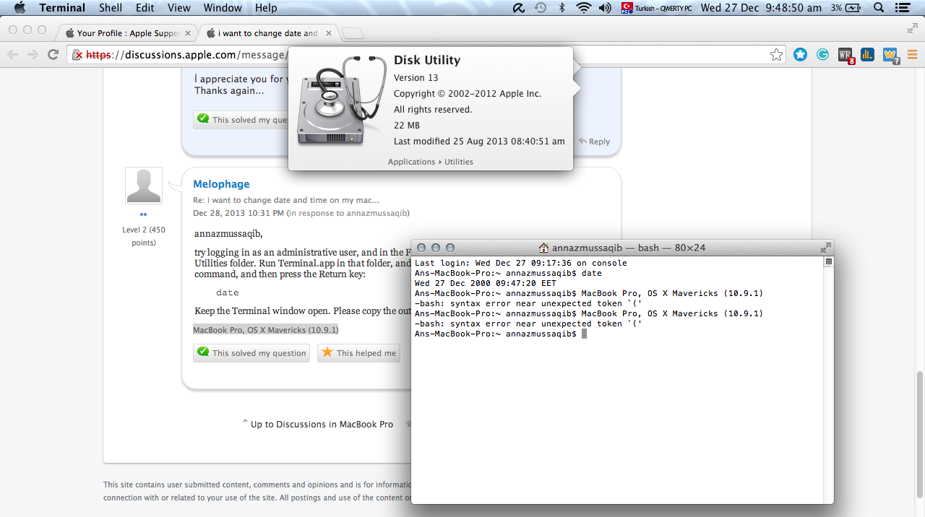Image resolution: width=925 pixels, height=517 pixels.
Task: Switch to Your Profile Apple Support tab
Action: [x=127, y=33]
